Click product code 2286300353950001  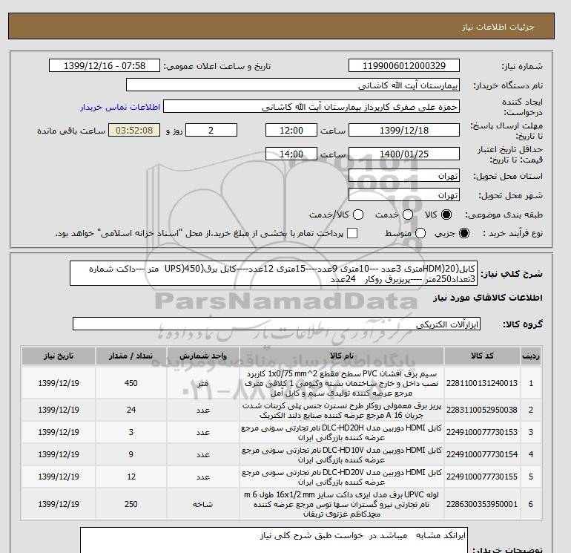pyautogui.click(x=482, y=504)
